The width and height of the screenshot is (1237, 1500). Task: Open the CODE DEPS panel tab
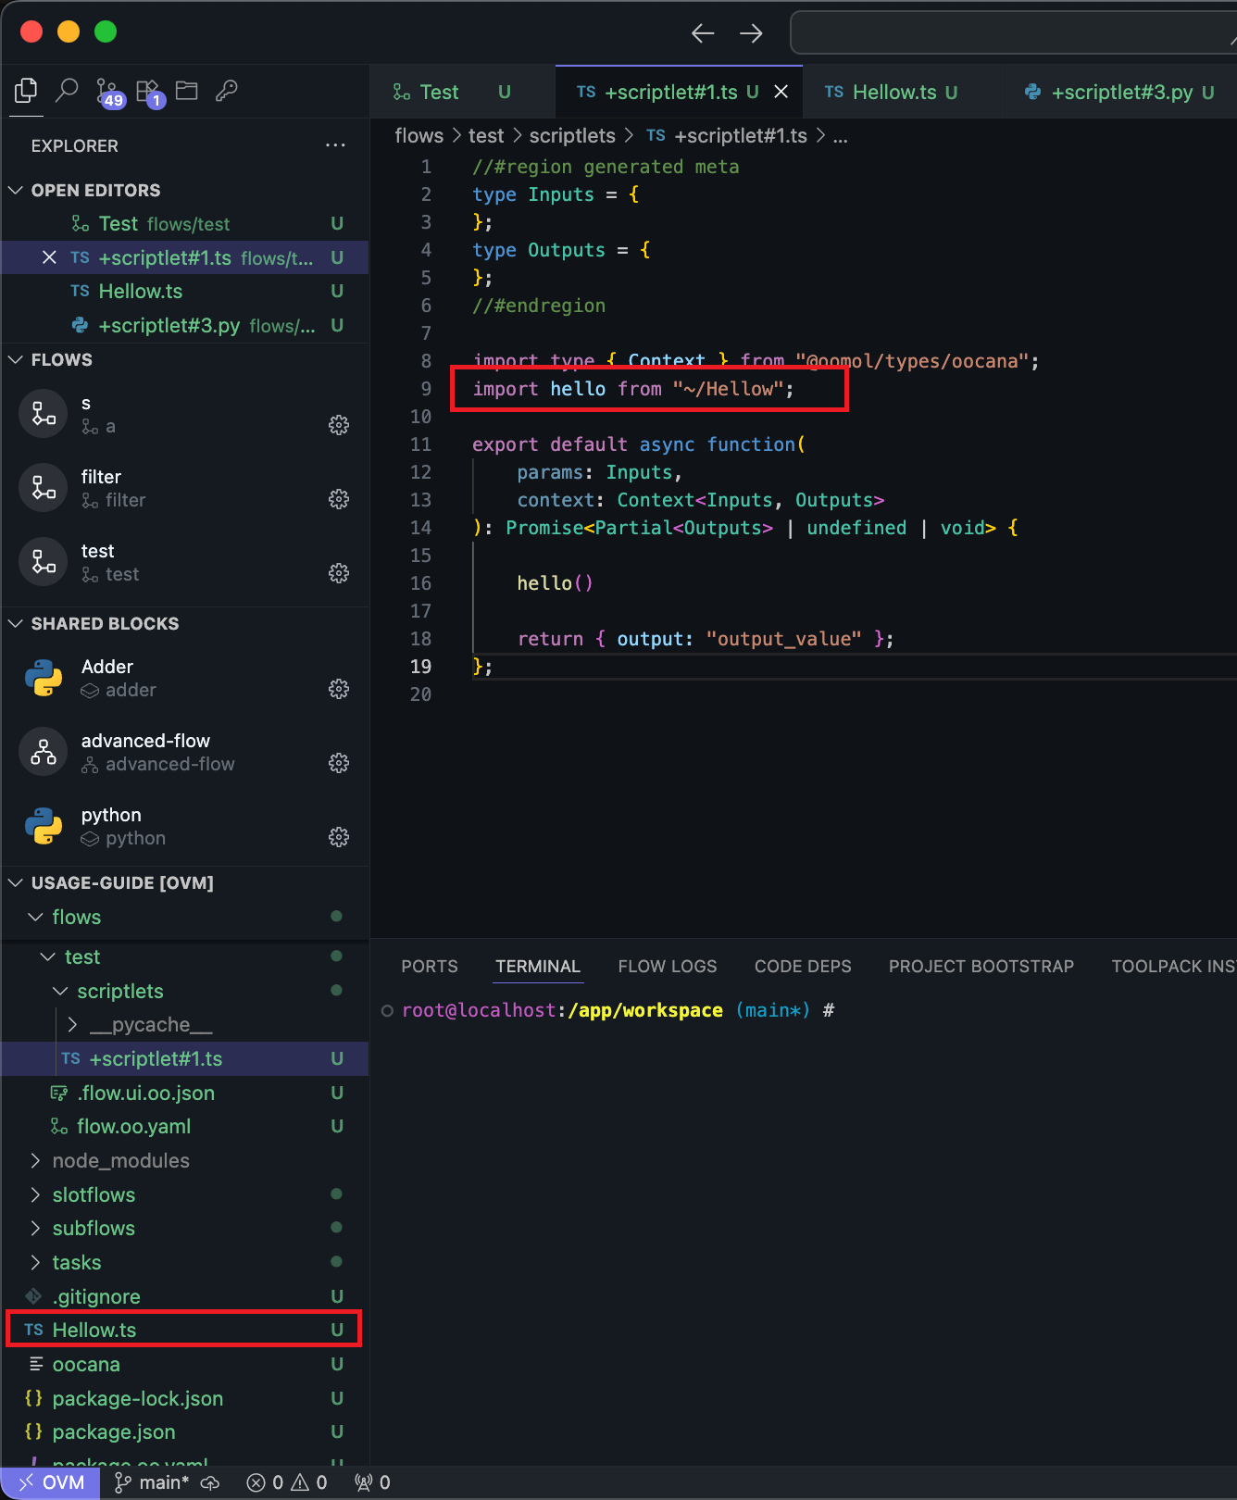(x=802, y=966)
